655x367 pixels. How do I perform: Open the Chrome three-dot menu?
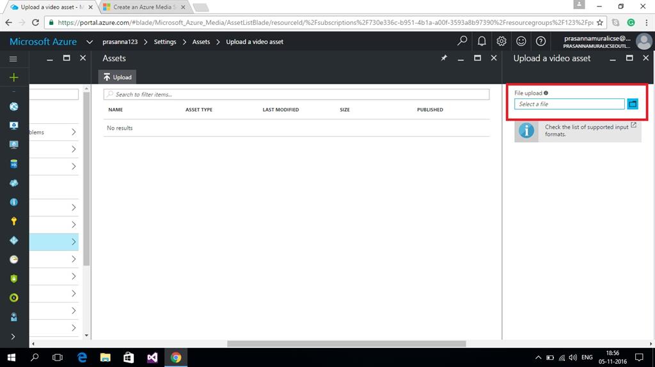[x=647, y=22]
